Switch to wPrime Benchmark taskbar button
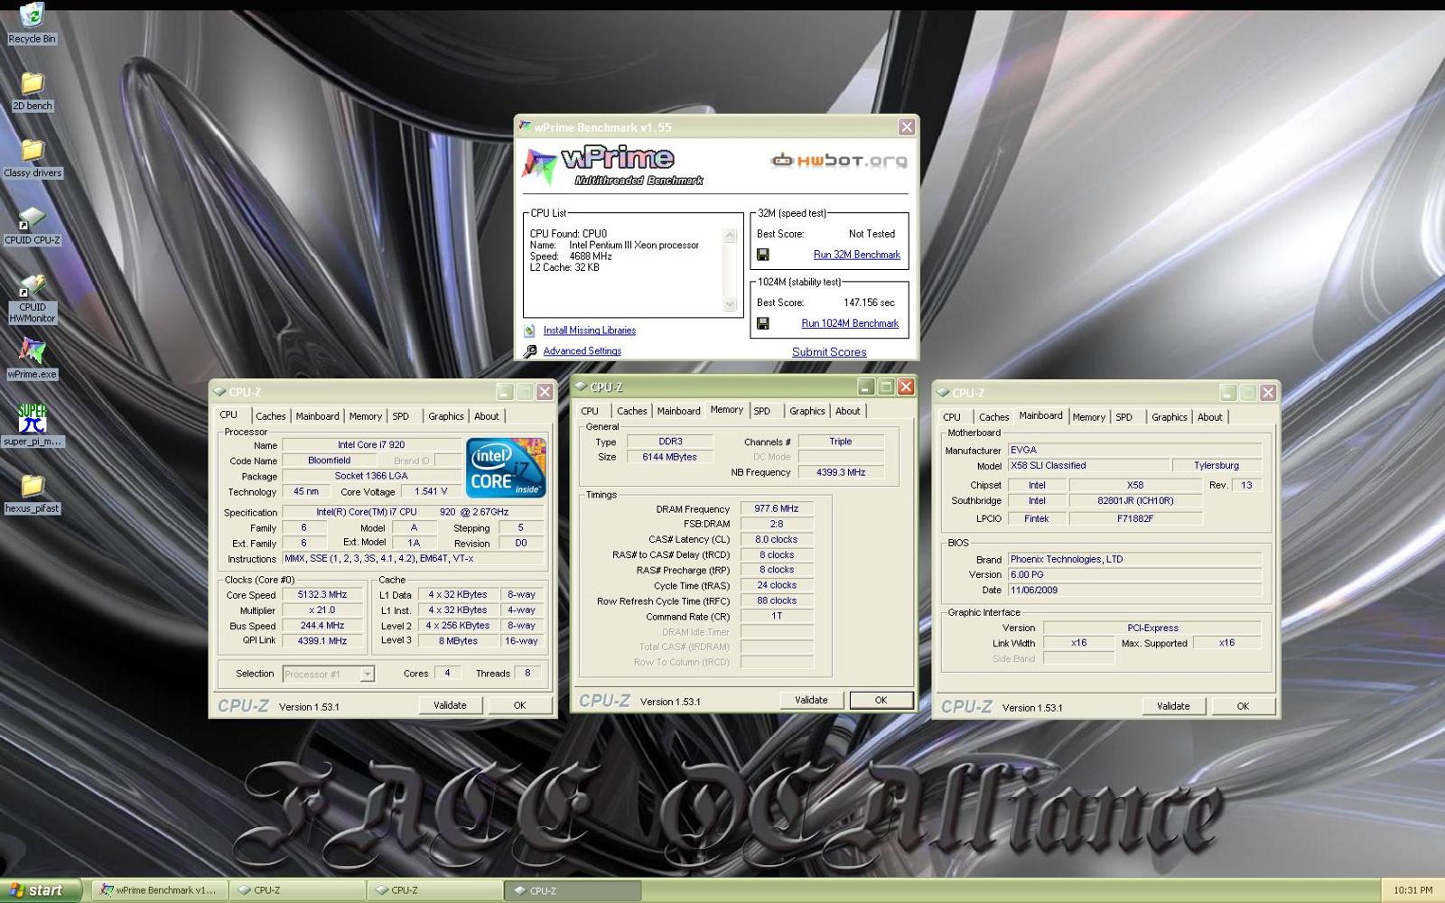 click(159, 890)
